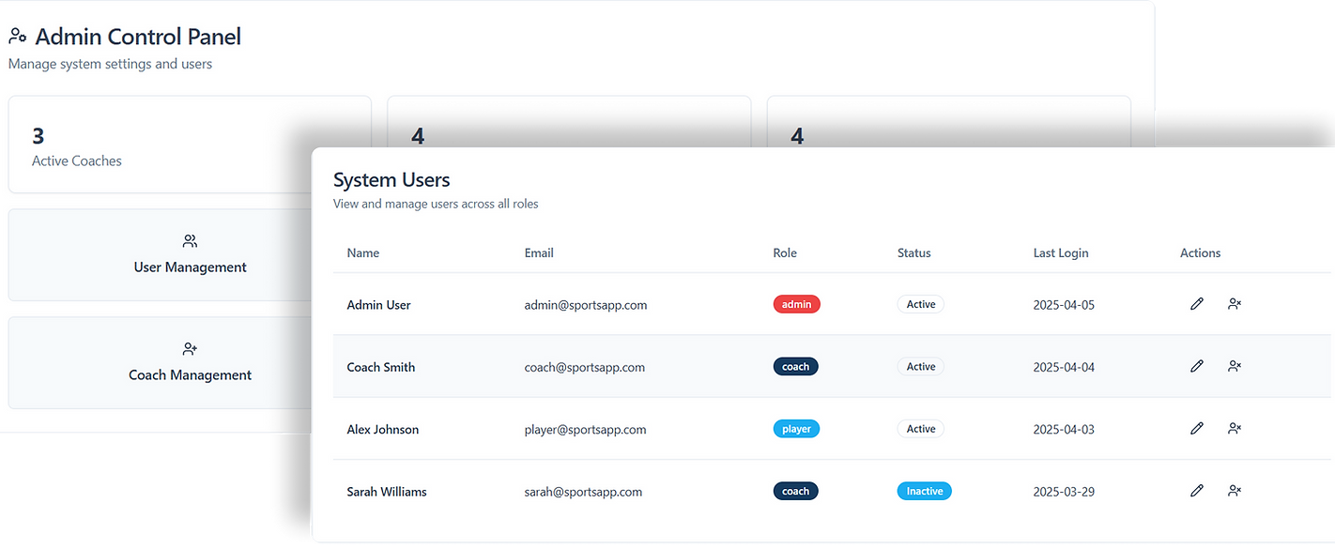This screenshot has width=1335, height=549.
Task: Click the red admin role badge
Action: (x=796, y=304)
